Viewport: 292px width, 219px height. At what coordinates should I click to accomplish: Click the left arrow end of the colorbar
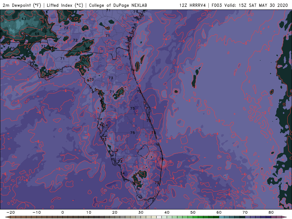point(8,217)
